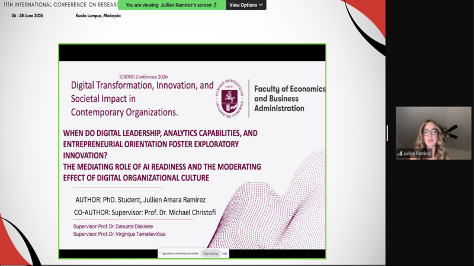Click the muted annotation icon in green banner
This screenshot has width=474, height=266.
point(216,5)
